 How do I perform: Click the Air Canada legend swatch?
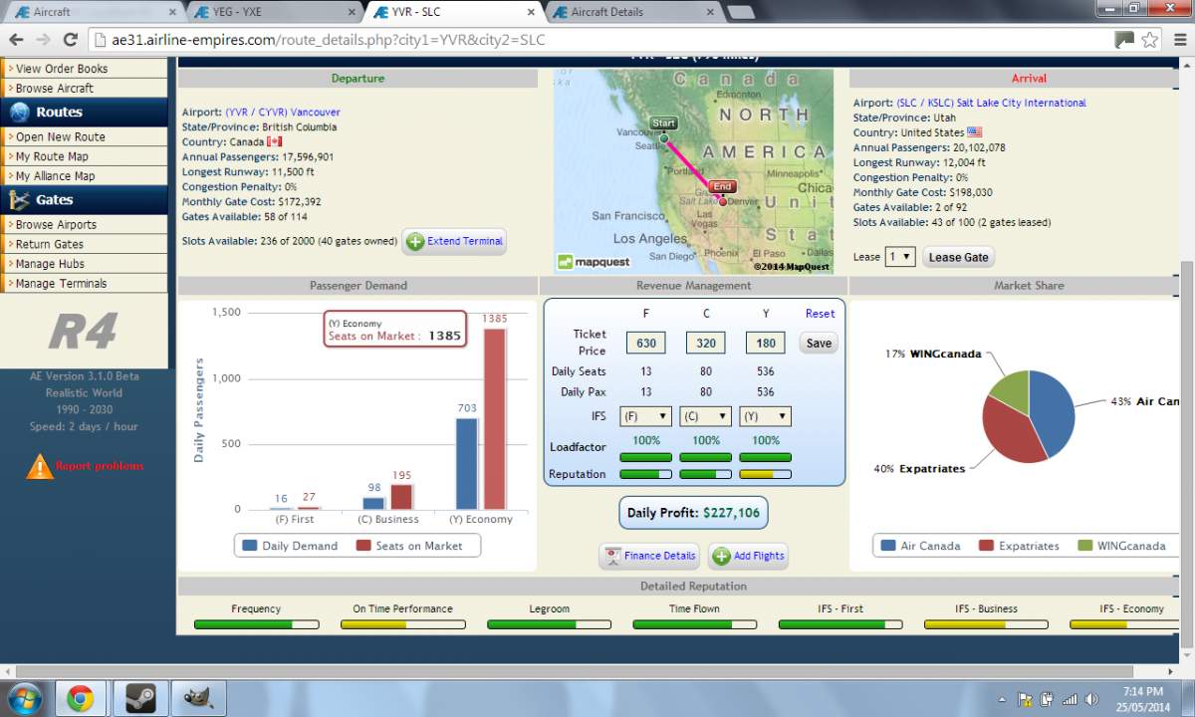(x=887, y=546)
